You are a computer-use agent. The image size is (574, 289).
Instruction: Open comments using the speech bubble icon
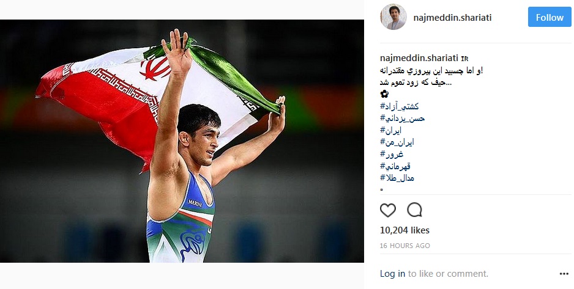[x=414, y=210]
